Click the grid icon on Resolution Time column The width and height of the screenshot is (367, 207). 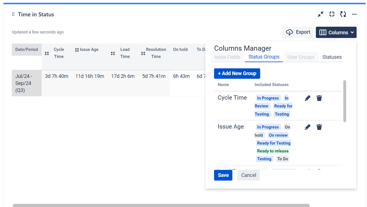coord(143,53)
